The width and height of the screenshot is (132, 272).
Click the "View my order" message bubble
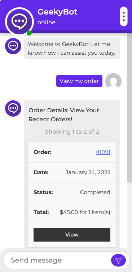point(79,81)
